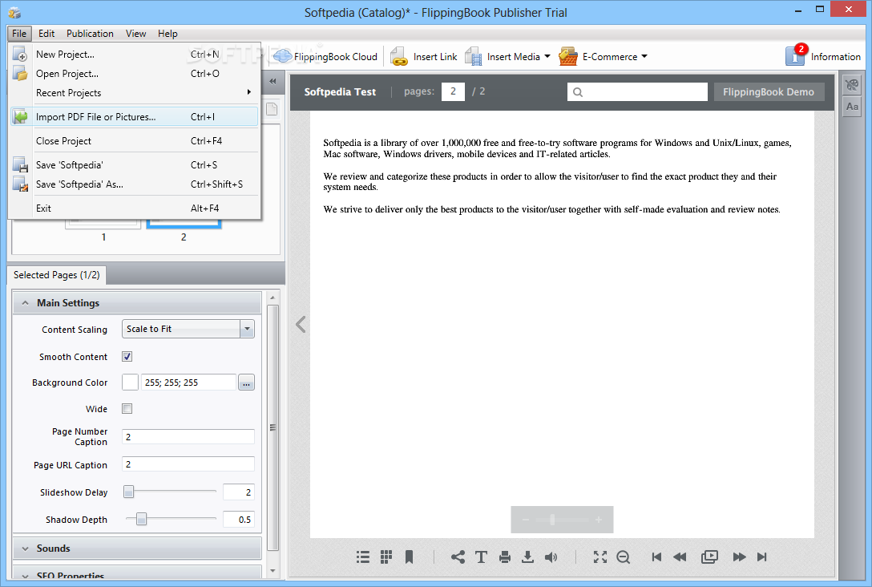Click the Page URL Caption field
This screenshot has height=587, width=872.
tap(188, 464)
